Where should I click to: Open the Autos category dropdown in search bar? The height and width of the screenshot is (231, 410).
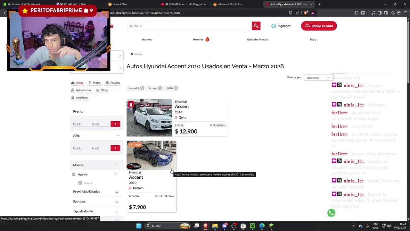[x=136, y=26]
